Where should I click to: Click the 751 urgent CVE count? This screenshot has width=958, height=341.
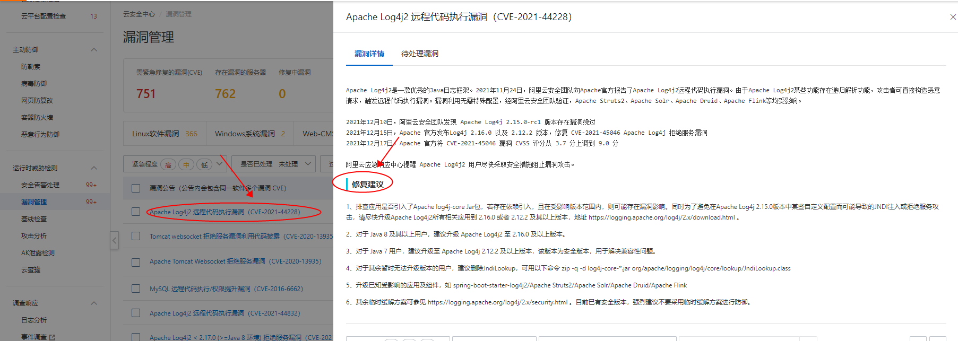[x=146, y=94]
